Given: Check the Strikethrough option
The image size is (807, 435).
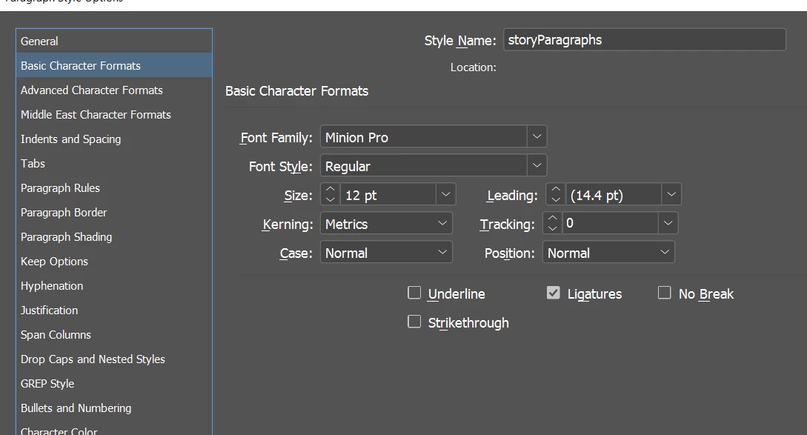Looking at the screenshot, I should click(x=414, y=322).
